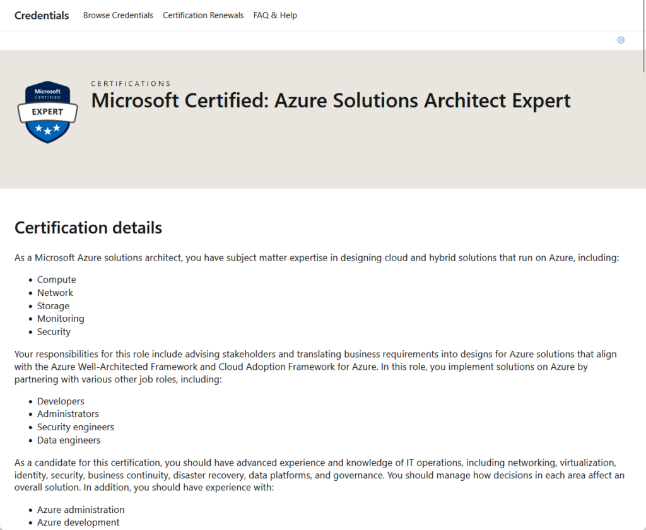646x530 pixels.
Task: Click the Developers bullet item
Action: 61,401
